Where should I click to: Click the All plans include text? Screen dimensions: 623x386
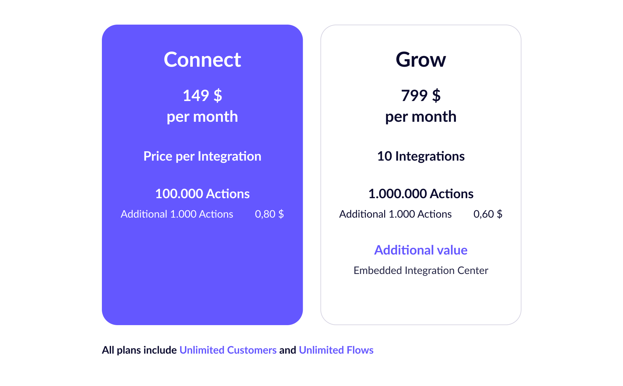(x=139, y=350)
